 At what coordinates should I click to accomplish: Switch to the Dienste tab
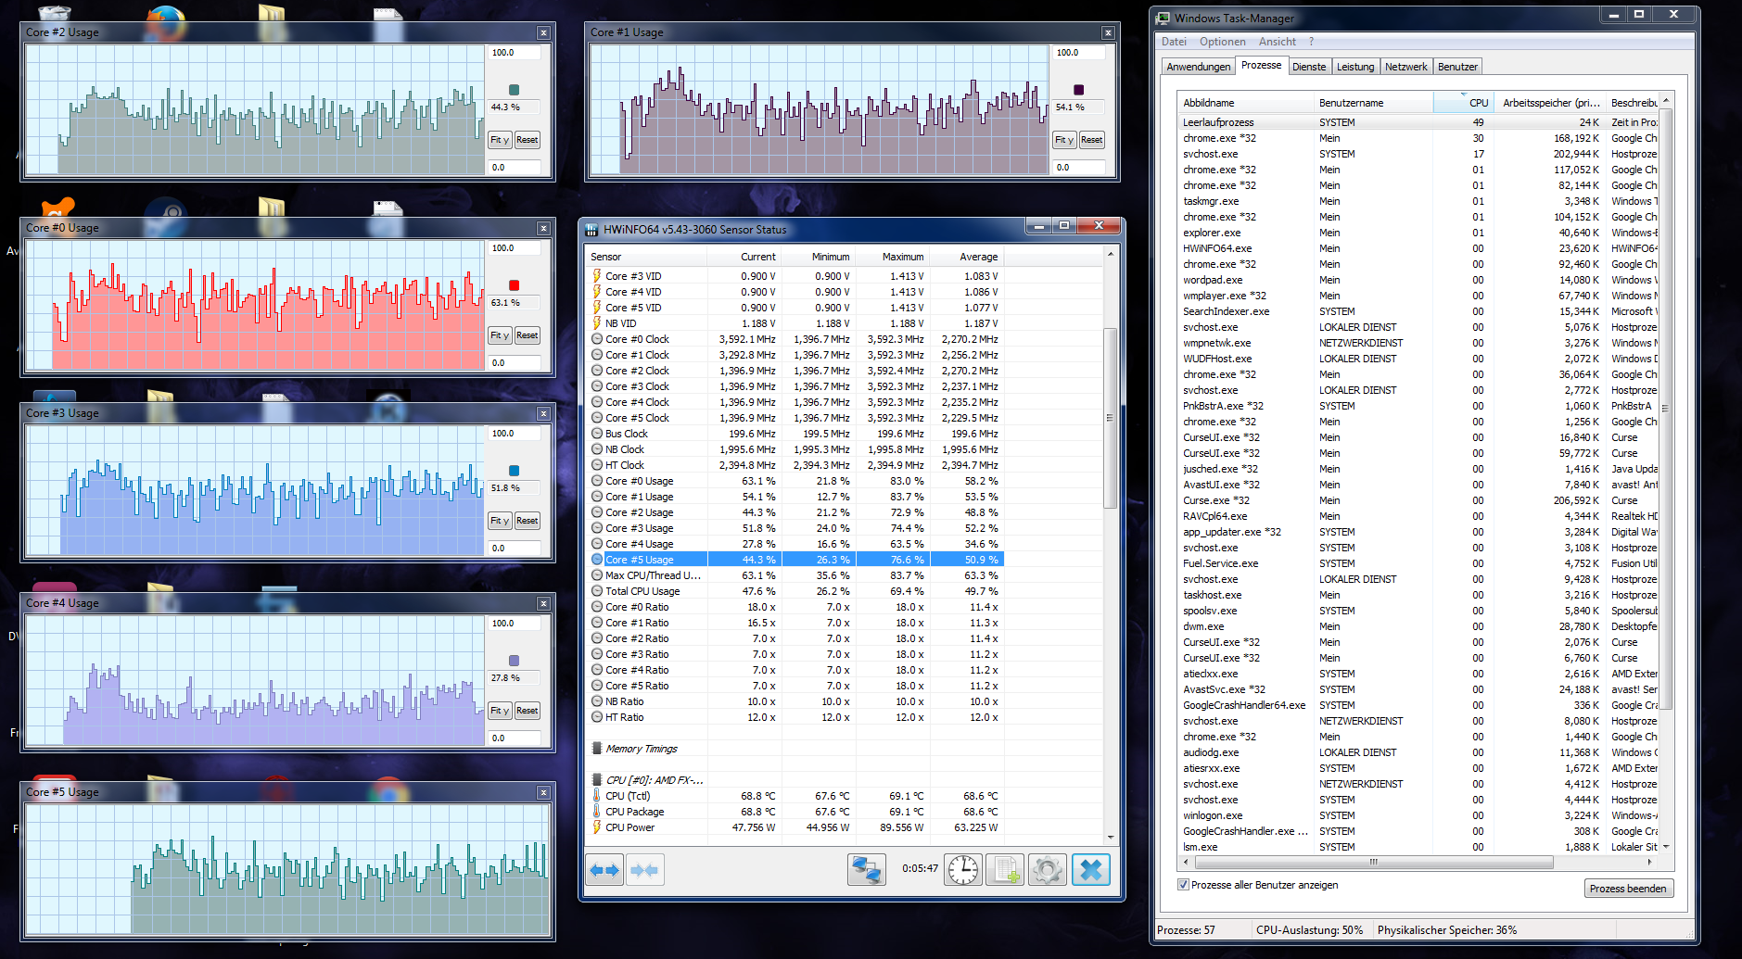pyautogui.click(x=1309, y=67)
